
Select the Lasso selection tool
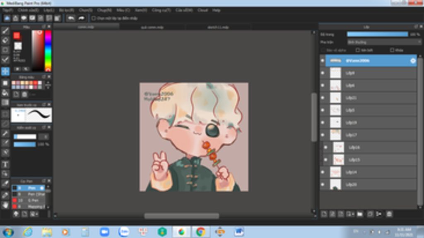click(5, 124)
